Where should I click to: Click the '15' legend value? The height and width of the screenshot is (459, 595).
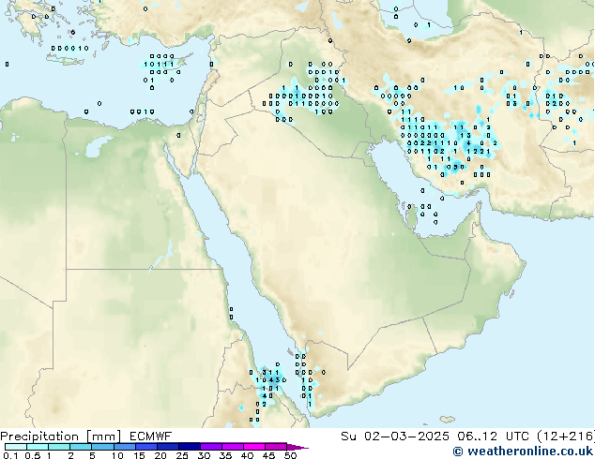(x=139, y=455)
